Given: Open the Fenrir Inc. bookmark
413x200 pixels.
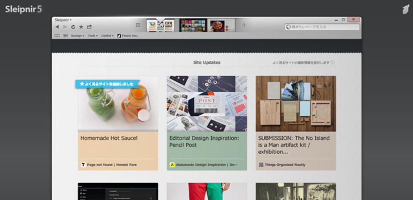Looking at the screenshot, I should pyautogui.click(x=128, y=36).
